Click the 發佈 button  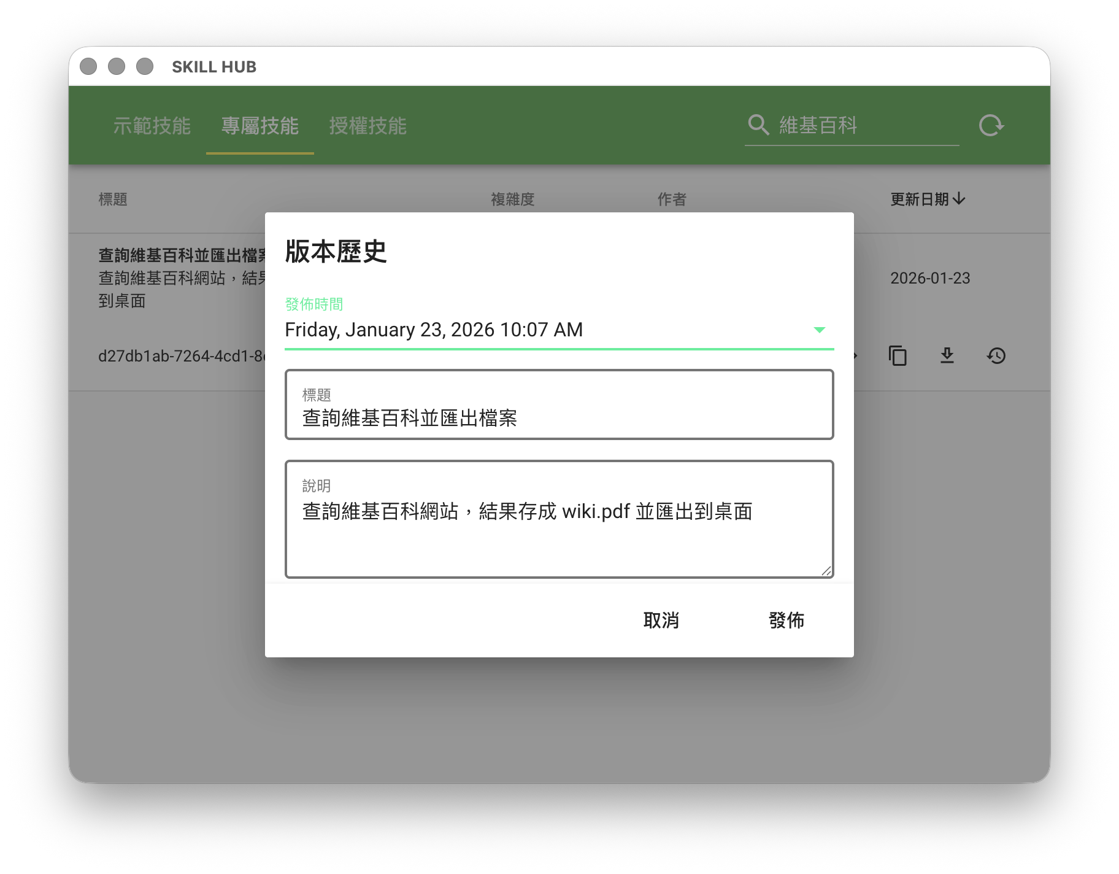pos(786,620)
